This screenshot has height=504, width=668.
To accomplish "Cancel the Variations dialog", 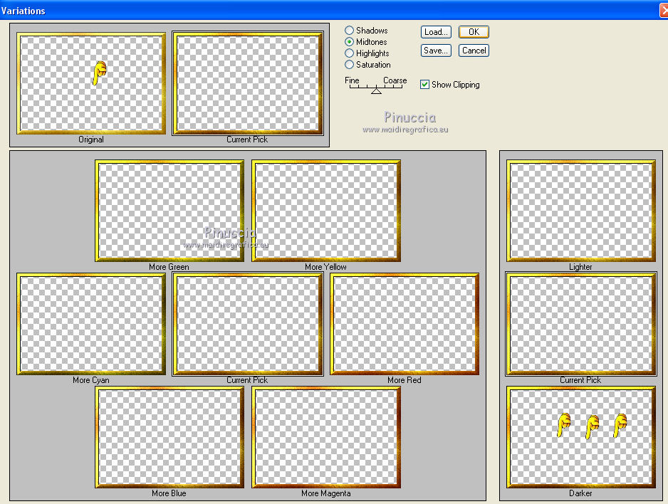I will pos(474,51).
